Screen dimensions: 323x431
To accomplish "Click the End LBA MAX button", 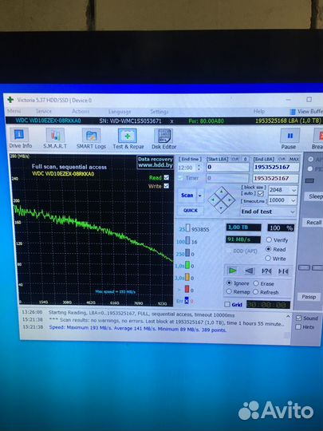I will (x=293, y=159).
